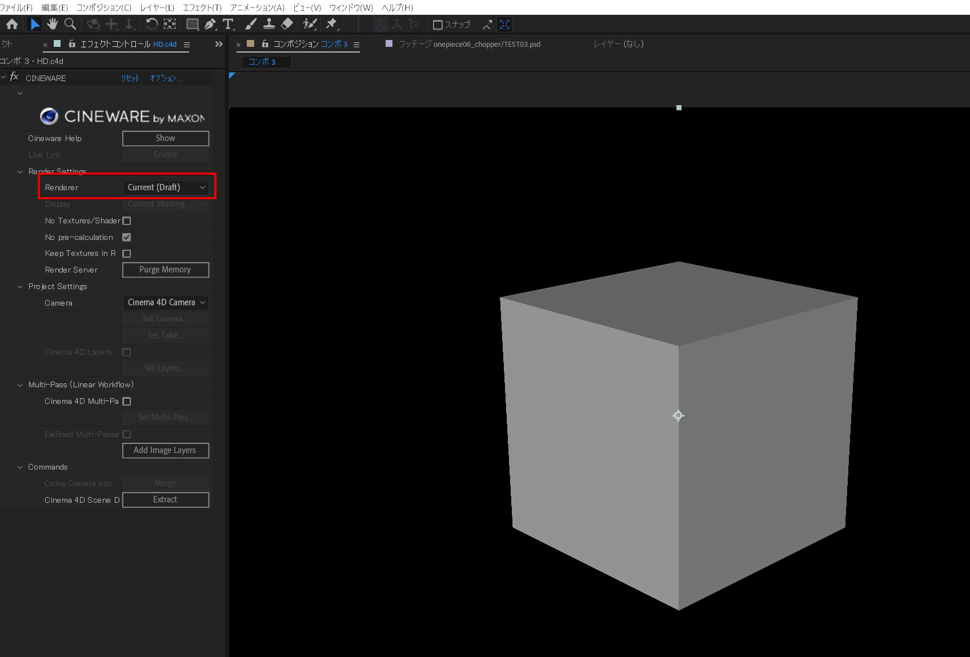Toggle the スナップ snapping option
Screen dimensions: 970x657
click(x=438, y=24)
